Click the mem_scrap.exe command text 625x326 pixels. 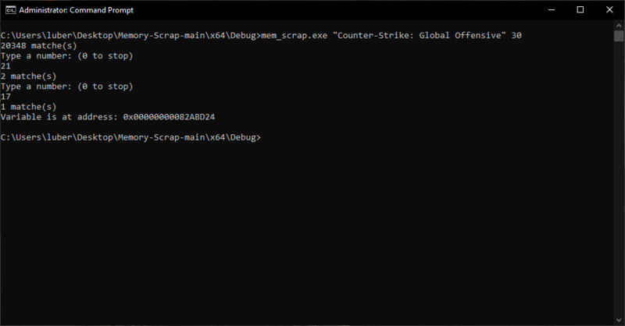pos(295,35)
